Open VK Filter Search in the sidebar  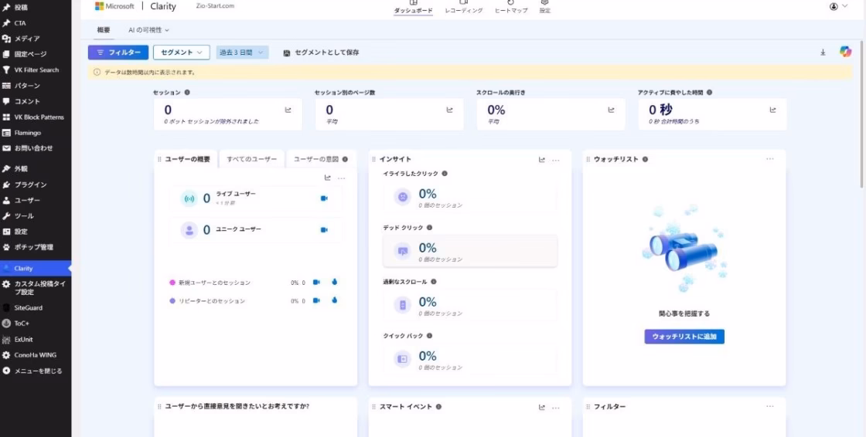(x=36, y=70)
